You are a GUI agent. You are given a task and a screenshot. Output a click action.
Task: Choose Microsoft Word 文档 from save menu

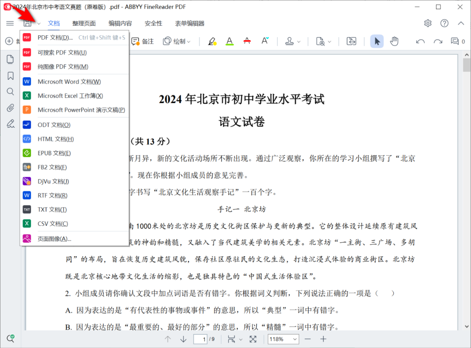click(x=69, y=82)
